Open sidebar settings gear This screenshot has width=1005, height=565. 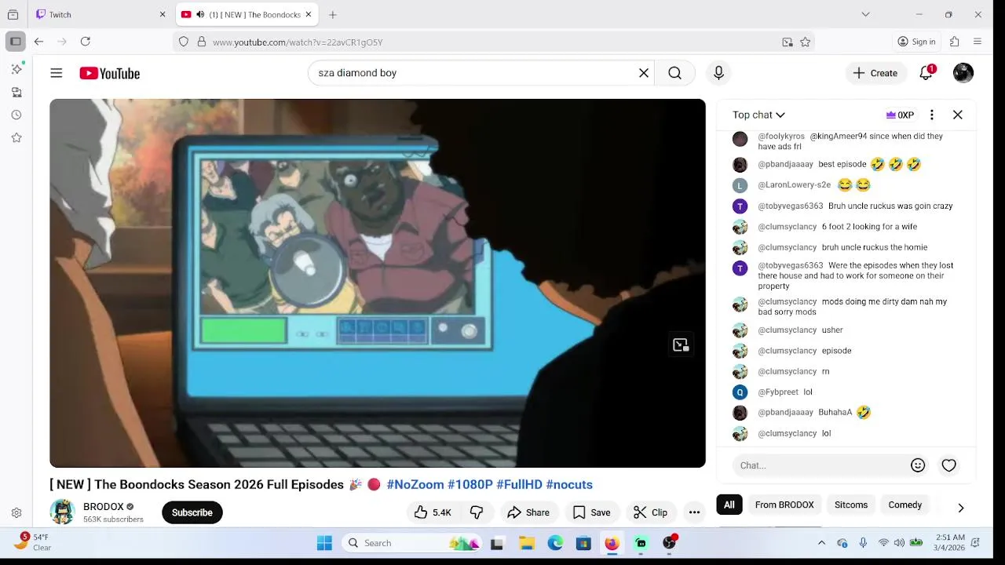tap(16, 512)
